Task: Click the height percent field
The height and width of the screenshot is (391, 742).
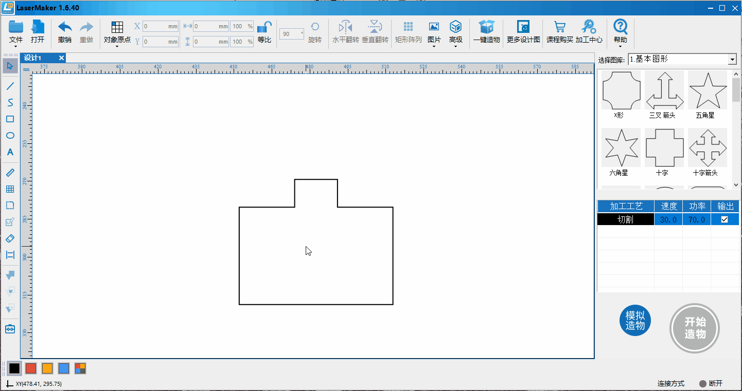Action: point(242,42)
